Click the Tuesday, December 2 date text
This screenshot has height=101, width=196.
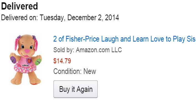tap(79, 18)
